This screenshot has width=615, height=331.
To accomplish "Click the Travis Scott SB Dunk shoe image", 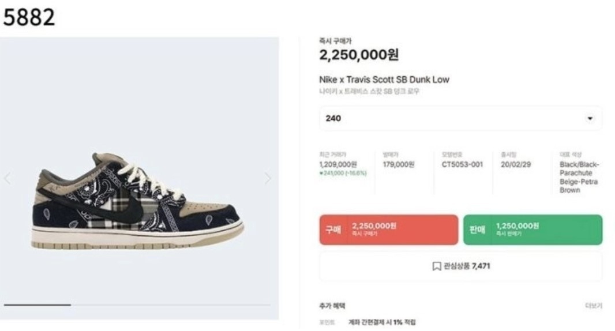I will (x=137, y=201).
